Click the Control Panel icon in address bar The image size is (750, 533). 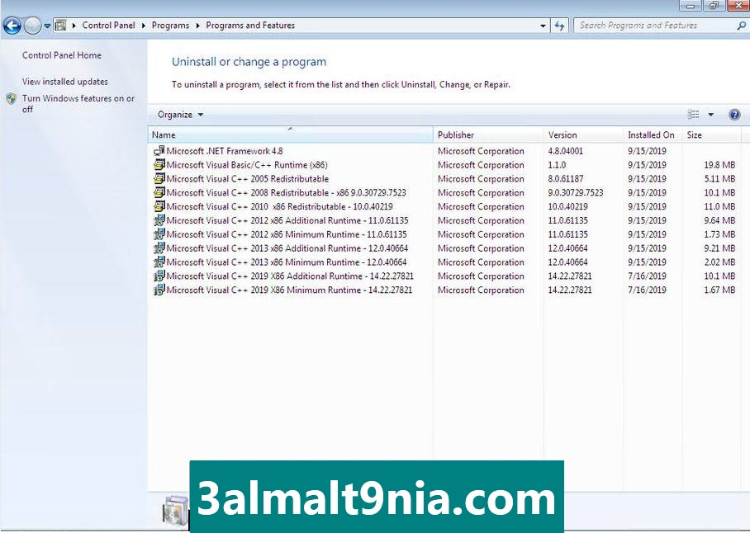pyautogui.click(x=61, y=26)
